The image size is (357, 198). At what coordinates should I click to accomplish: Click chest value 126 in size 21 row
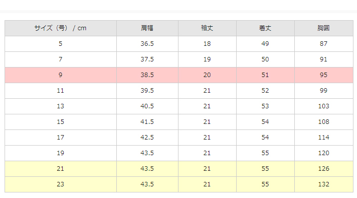(324, 169)
